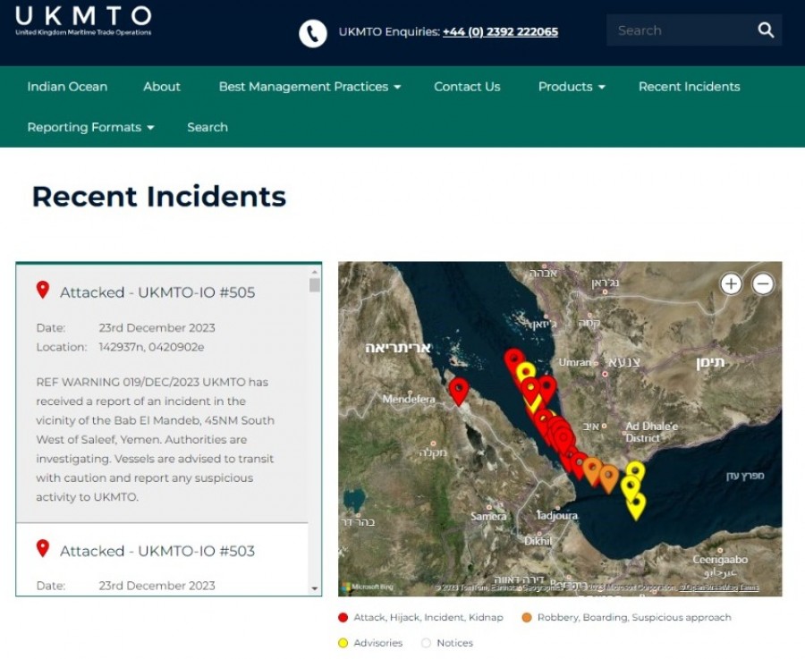Viewport: 805px width, 659px height.
Task: Click the phone icon beside UKMTO Enquiries
Action: tap(312, 33)
